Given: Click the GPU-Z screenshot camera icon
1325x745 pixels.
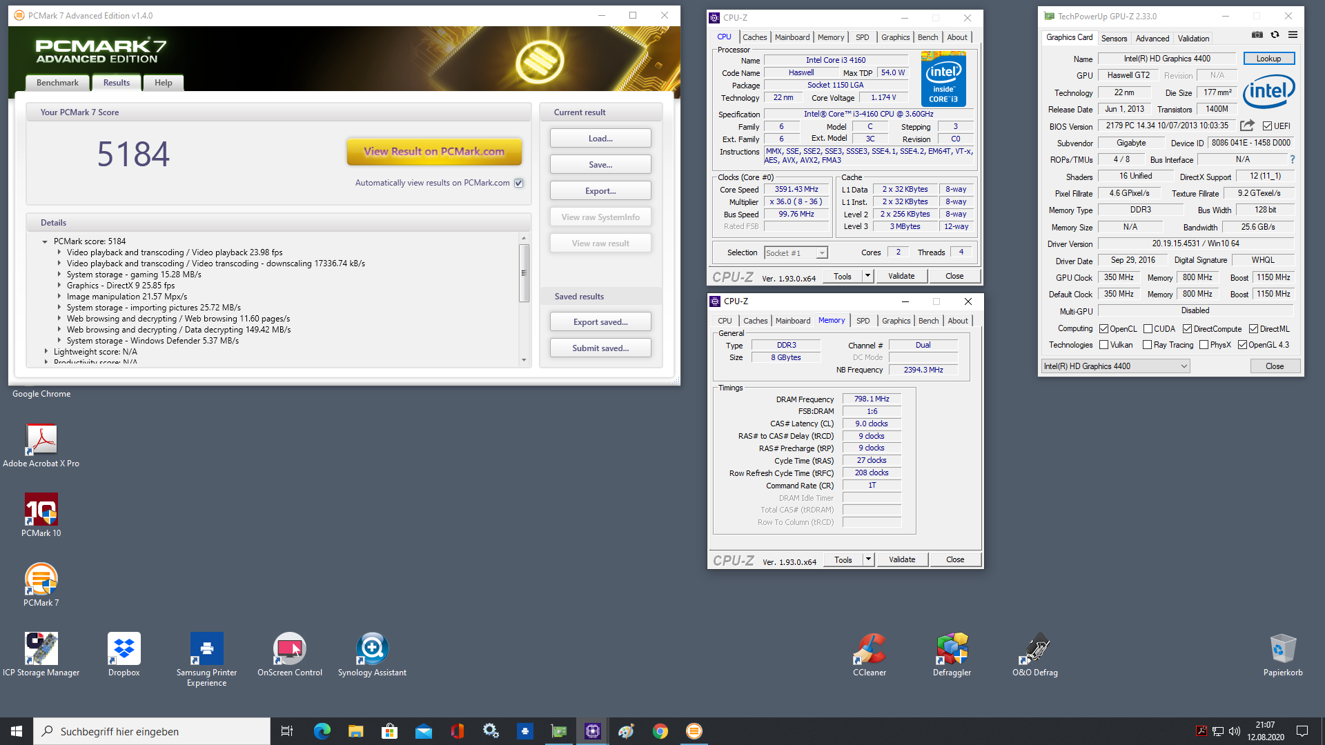Looking at the screenshot, I should point(1257,35).
